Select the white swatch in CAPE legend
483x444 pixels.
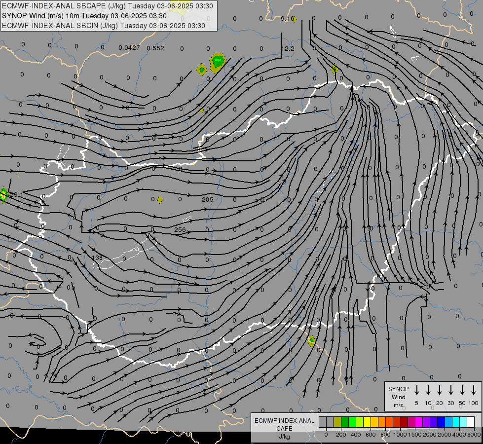[x=471, y=422]
